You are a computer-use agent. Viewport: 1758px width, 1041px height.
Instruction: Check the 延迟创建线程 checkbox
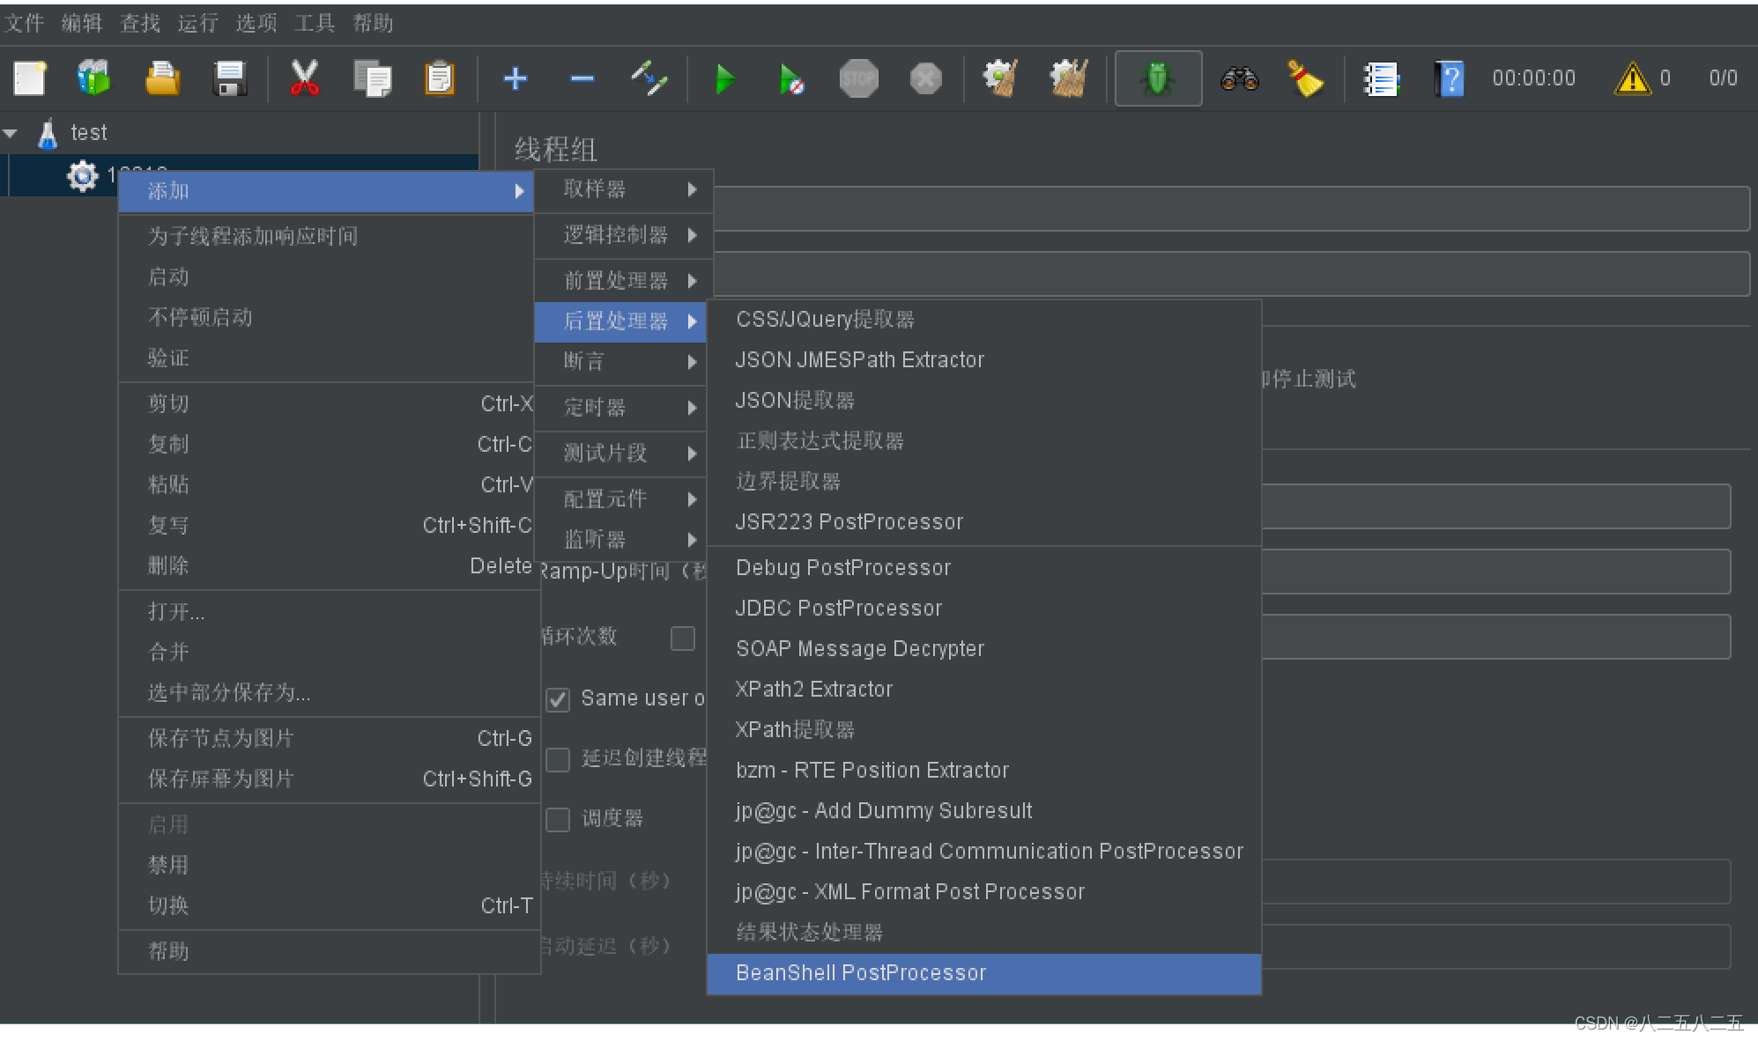pyautogui.click(x=558, y=759)
